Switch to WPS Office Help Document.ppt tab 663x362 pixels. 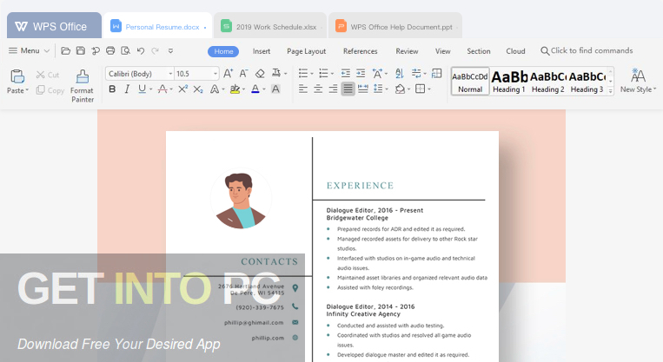pyautogui.click(x=394, y=27)
